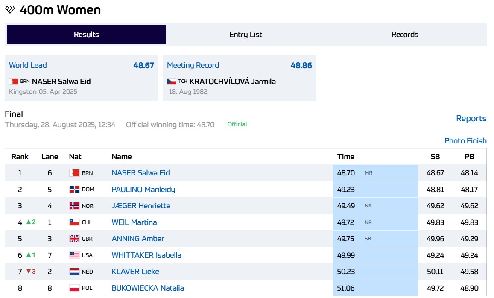The height and width of the screenshot is (298, 494).
Task: Select the Results tab
Action: [x=86, y=35]
